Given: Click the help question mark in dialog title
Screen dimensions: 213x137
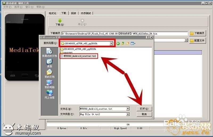Looking at the screenshot, I should point(148,37).
